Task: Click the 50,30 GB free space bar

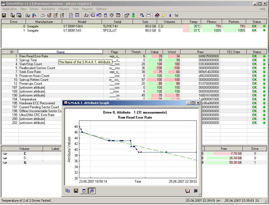Action: [x=224, y=162]
